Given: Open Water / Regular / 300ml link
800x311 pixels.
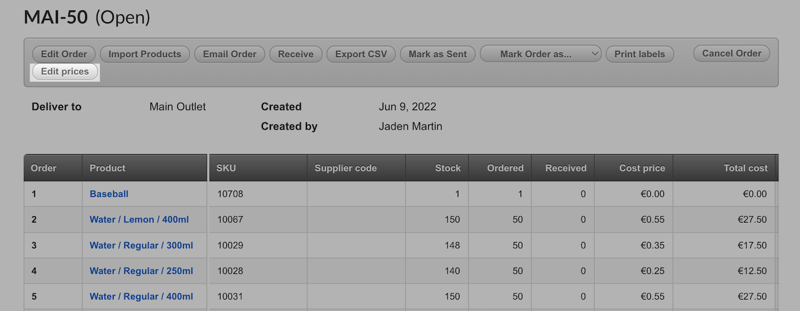Looking at the screenshot, I should [141, 245].
